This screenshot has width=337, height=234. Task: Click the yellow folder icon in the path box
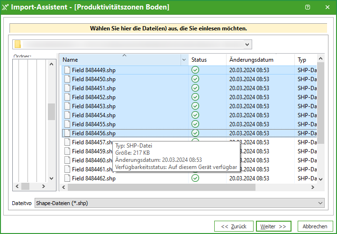coord(18,45)
